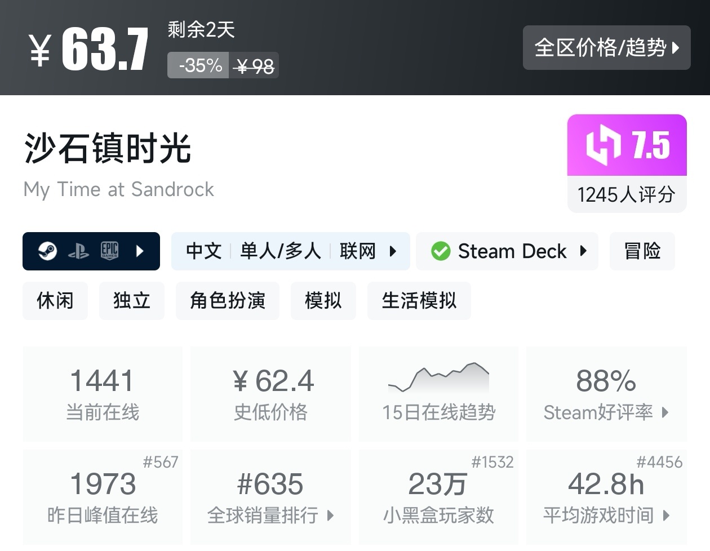Click the green Steam Deck verified checkmark
Screen dimensions: 710x551
(441, 251)
